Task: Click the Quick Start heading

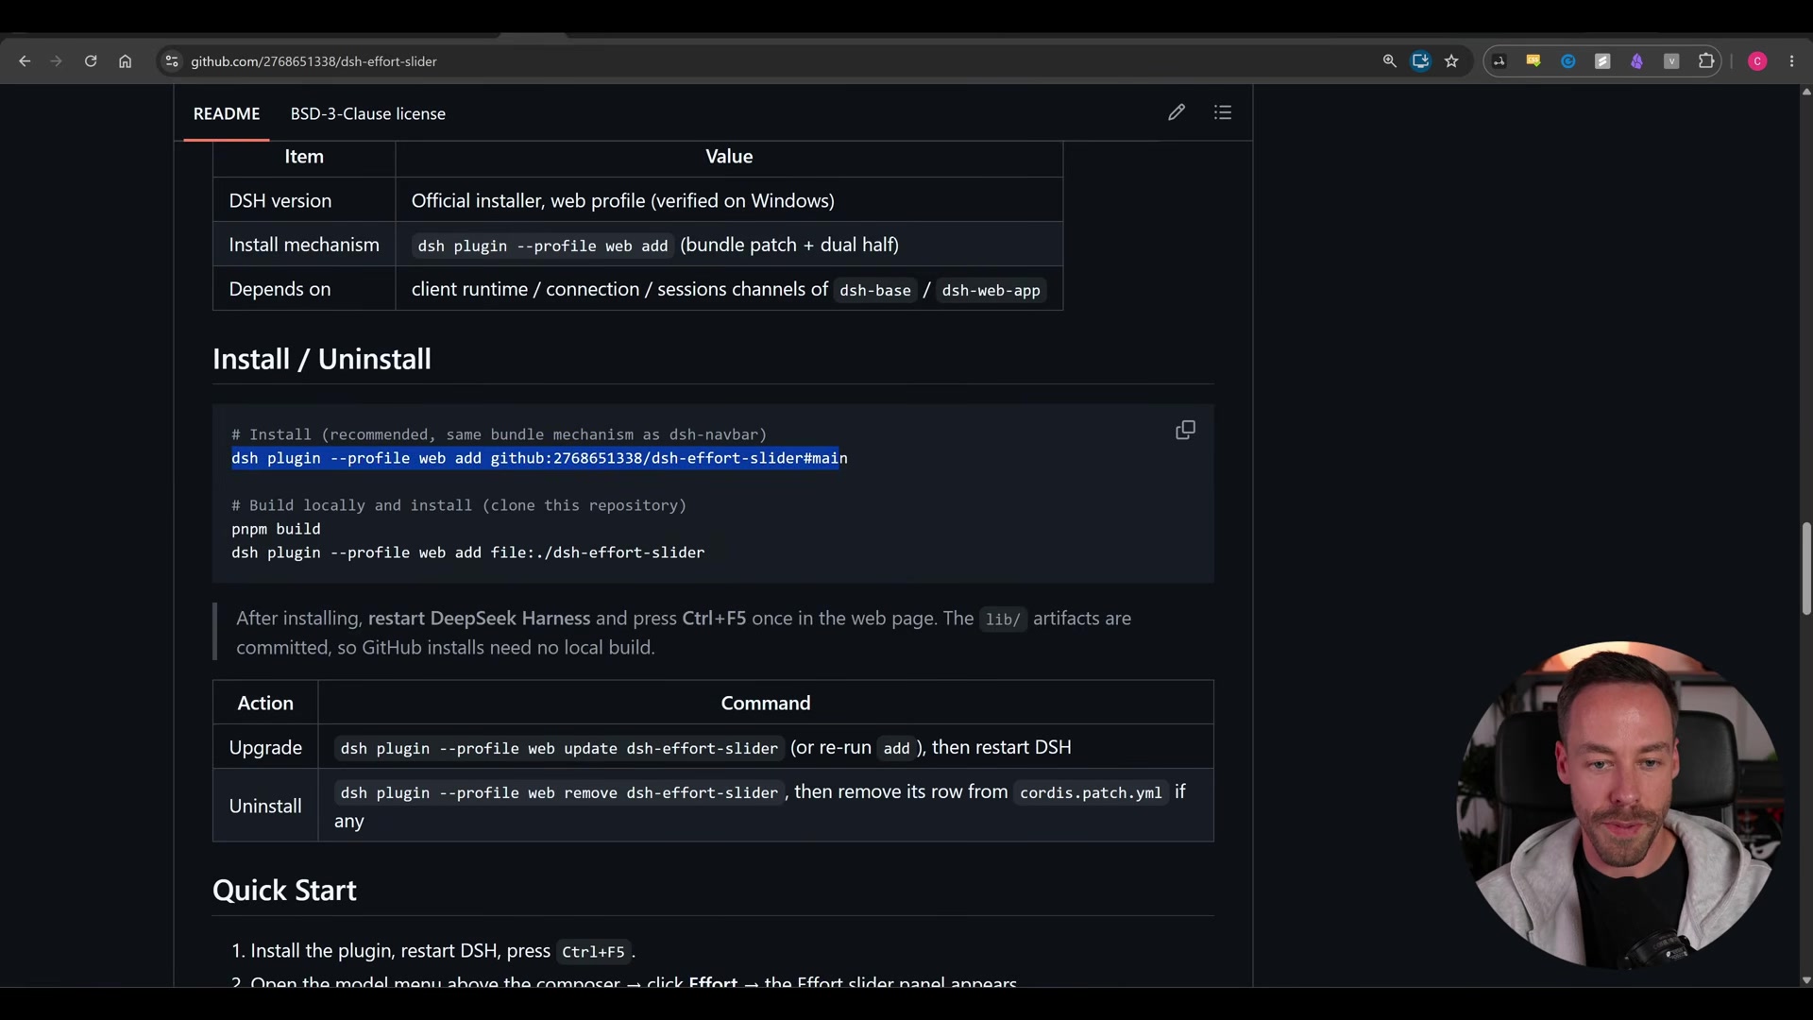Action: 284,890
